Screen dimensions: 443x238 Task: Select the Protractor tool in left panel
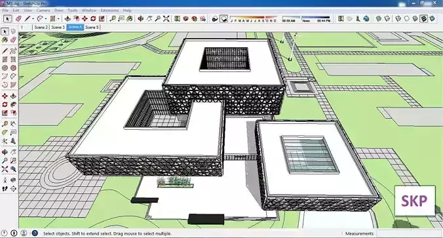(5, 132)
